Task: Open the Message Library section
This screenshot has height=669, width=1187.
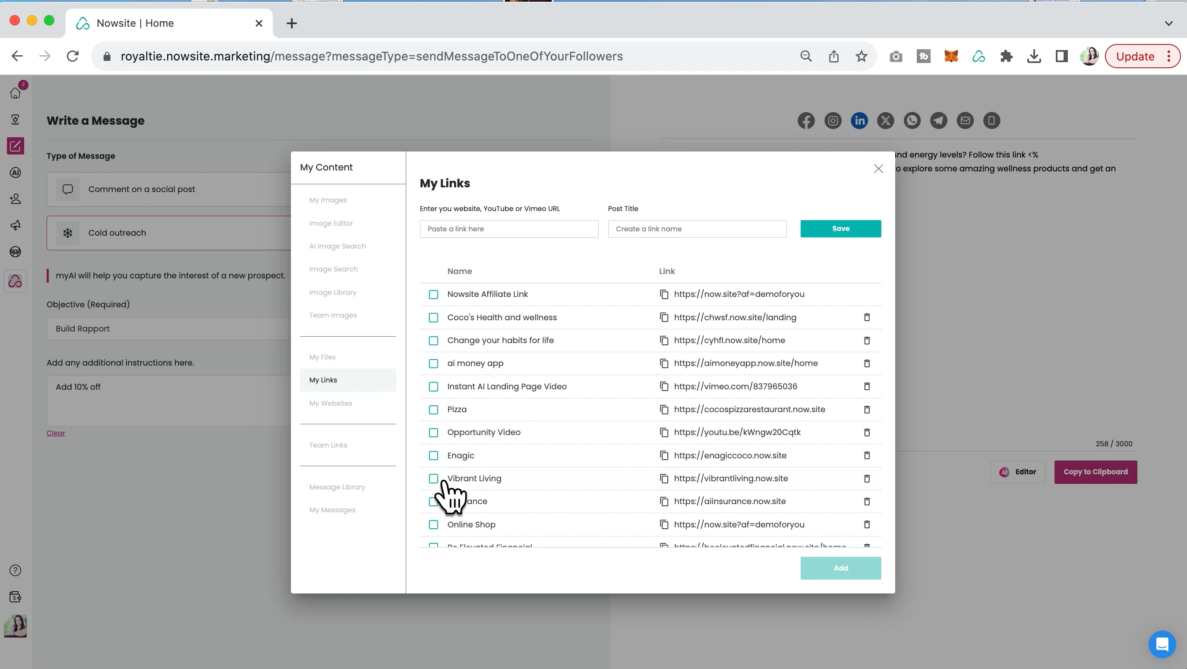Action: point(337,486)
